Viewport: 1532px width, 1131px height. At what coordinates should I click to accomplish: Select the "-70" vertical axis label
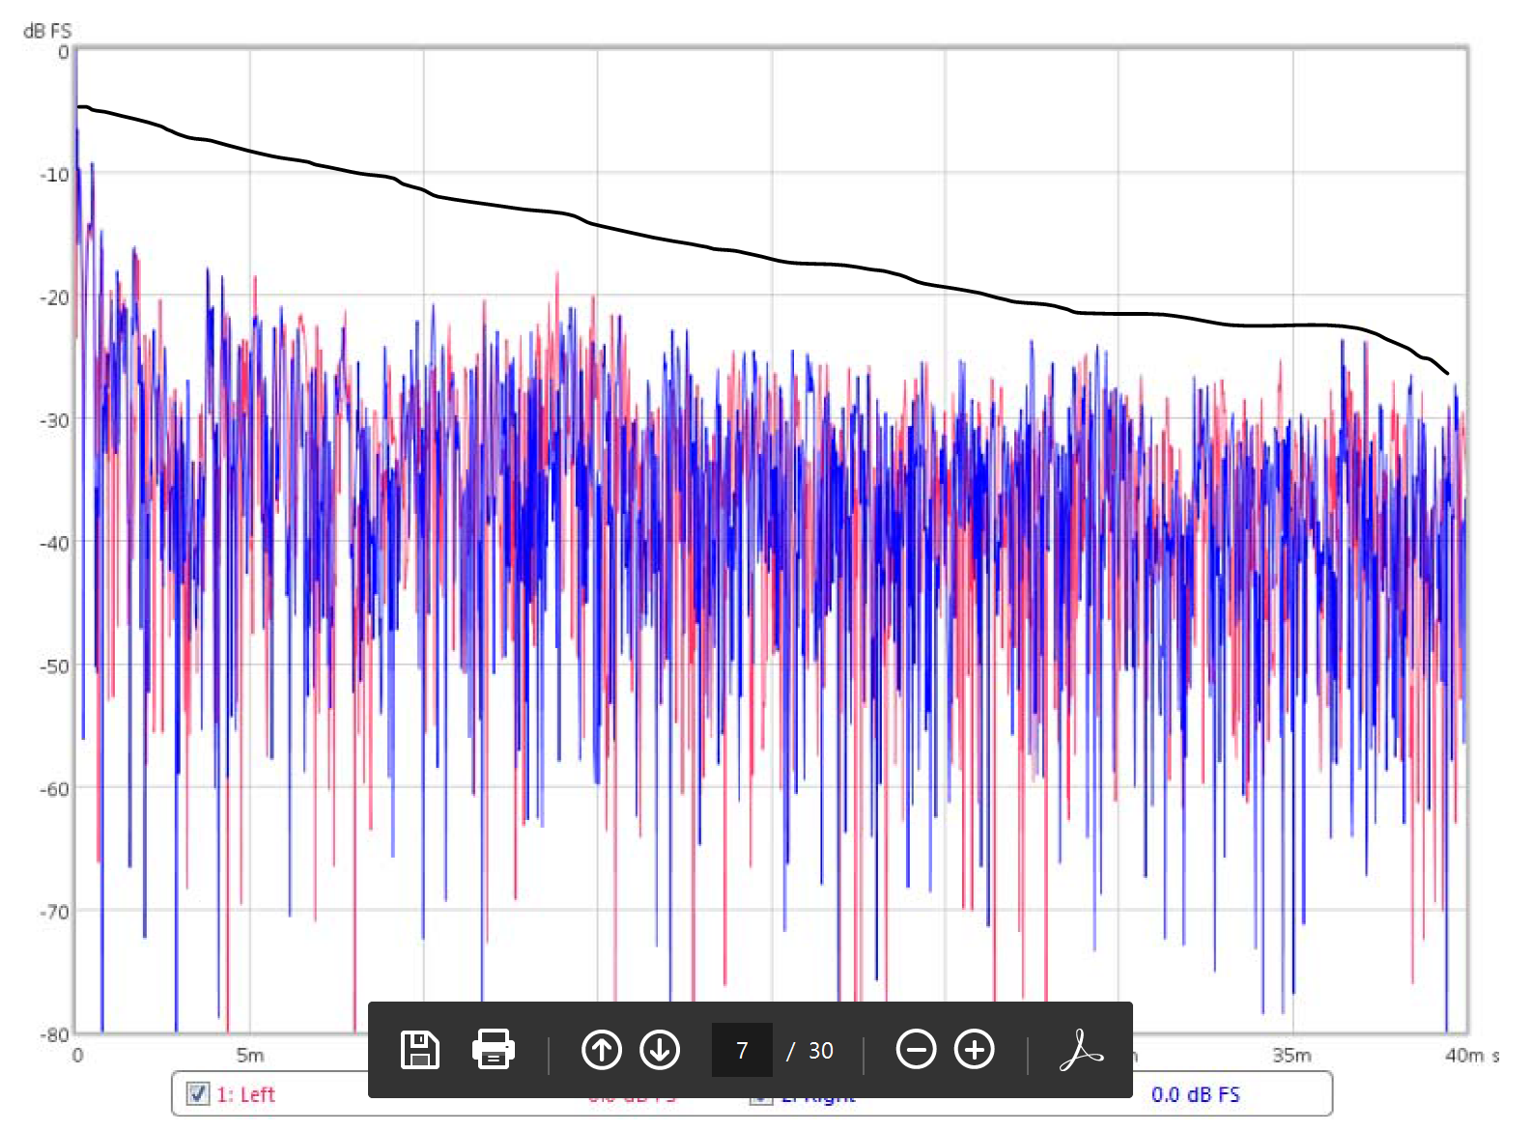pyautogui.click(x=54, y=912)
